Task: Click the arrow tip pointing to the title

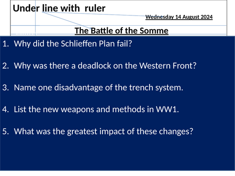Action: [x=91, y=29]
